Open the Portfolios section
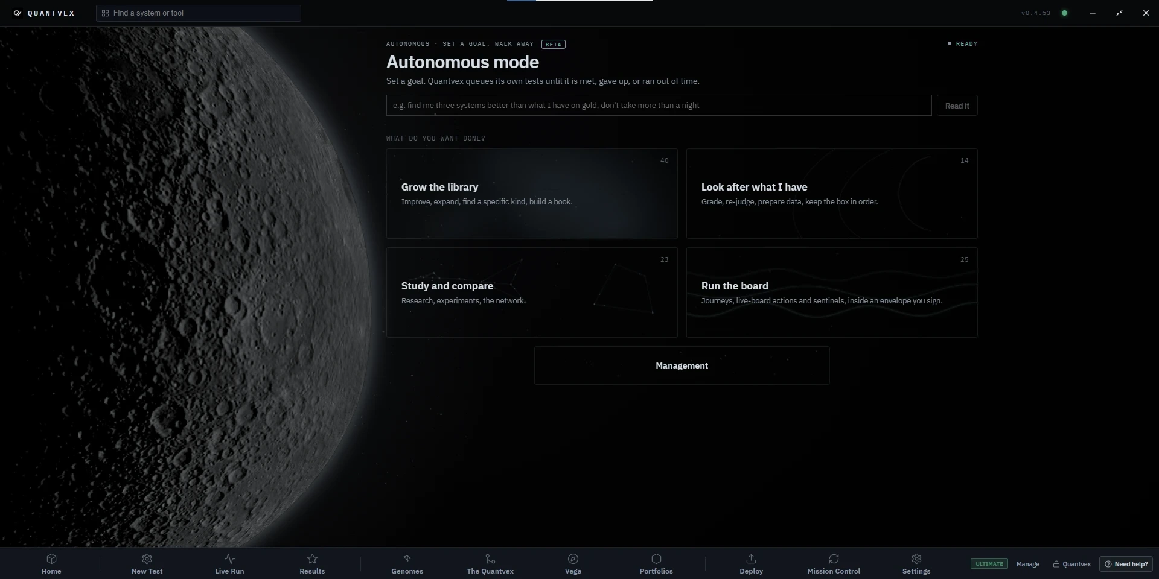Image resolution: width=1159 pixels, height=579 pixels. (656, 564)
